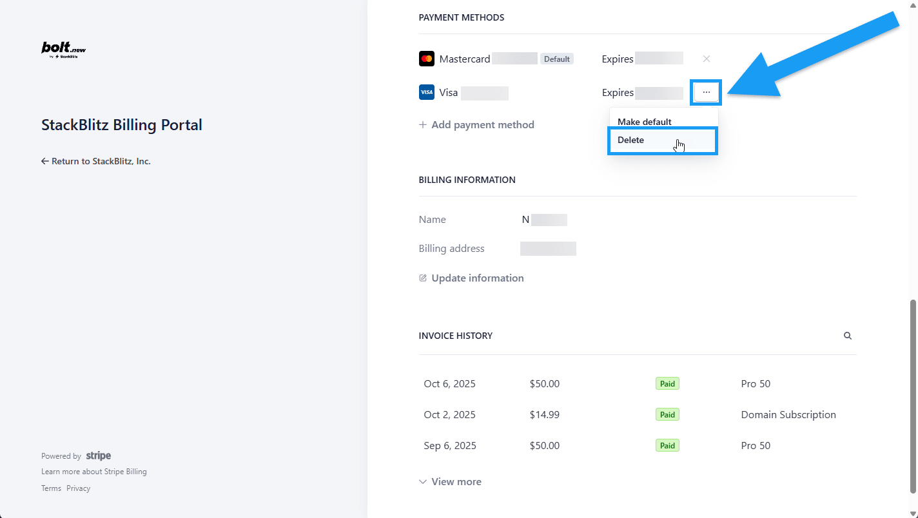
Task: Click Pro 50 in the Oct 6 row
Action: (x=756, y=383)
